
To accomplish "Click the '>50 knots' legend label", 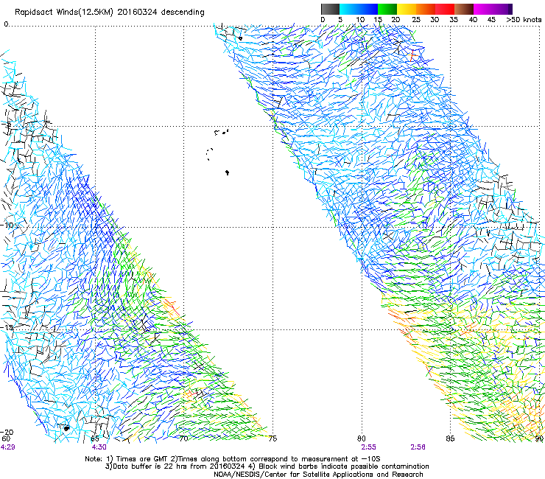I will coord(524,20).
